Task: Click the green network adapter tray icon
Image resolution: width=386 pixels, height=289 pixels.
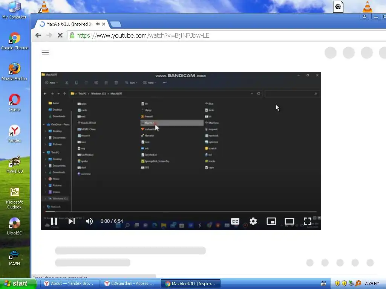Action: click(x=351, y=284)
